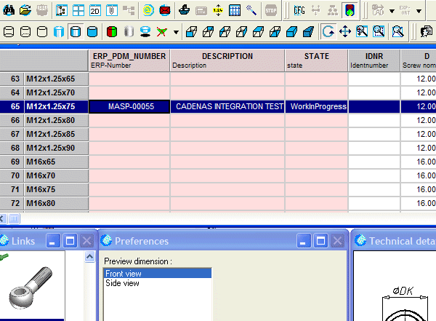The width and height of the screenshot is (436, 321).
Task: Click the tree structure view icon
Action: point(62,11)
